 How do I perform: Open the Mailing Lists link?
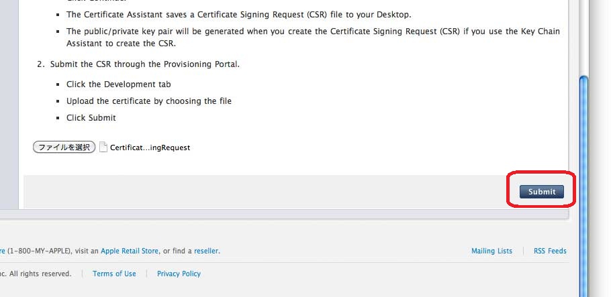coord(491,251)
